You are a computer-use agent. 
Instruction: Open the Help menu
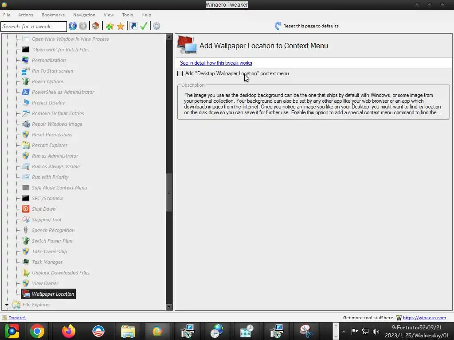tap(146, 15)
